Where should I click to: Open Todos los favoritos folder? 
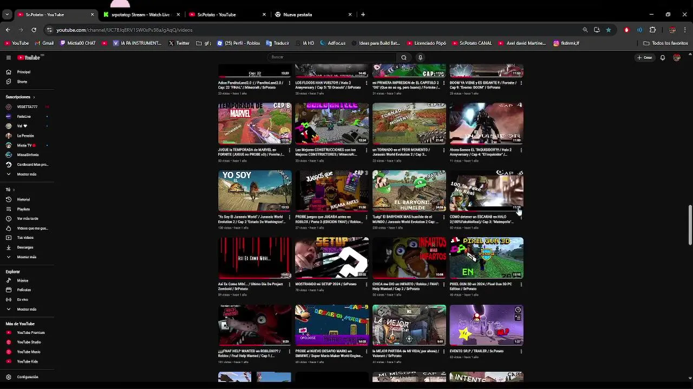point(665,43)
